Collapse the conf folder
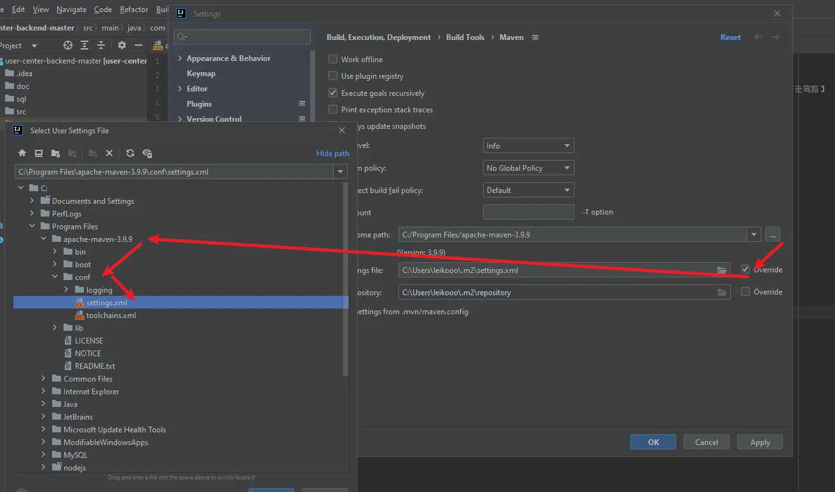Viewport: 835px width, 492px height. click(x=55, y=277)
